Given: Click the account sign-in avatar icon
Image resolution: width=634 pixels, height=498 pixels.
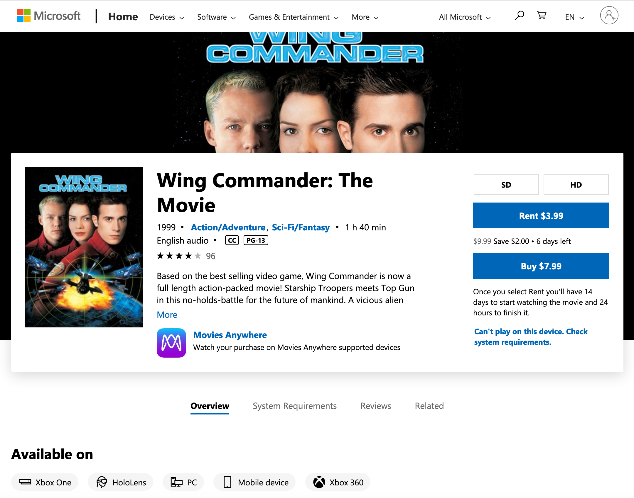Looking at the screenshot, I should pos(609,16).
